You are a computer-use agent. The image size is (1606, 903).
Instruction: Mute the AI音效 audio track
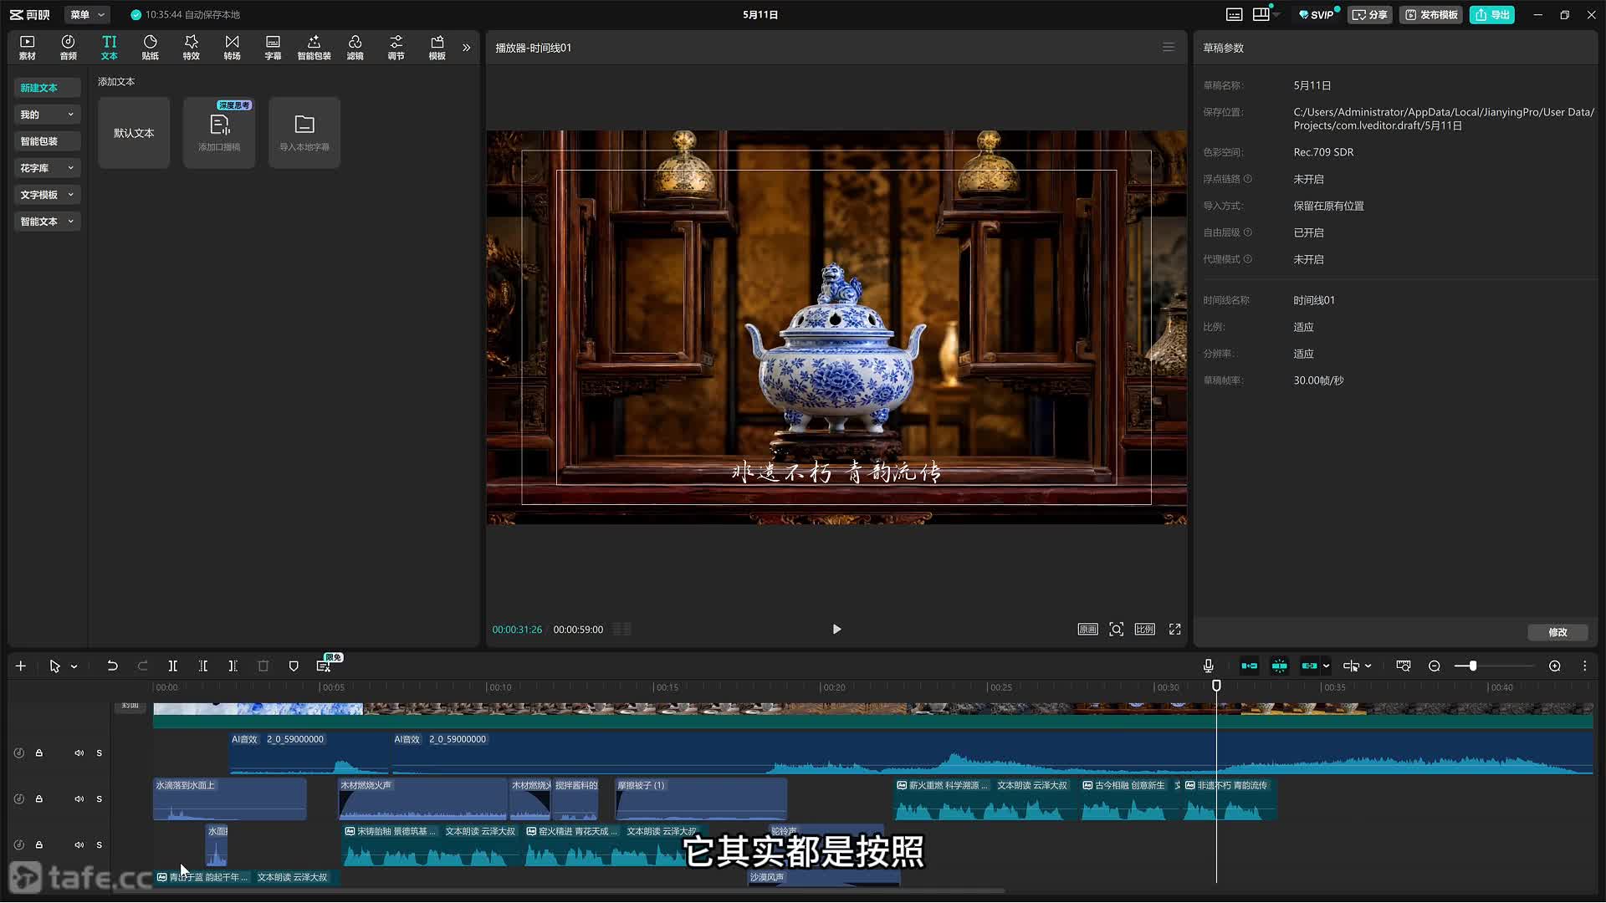click(x=79, y=753)
